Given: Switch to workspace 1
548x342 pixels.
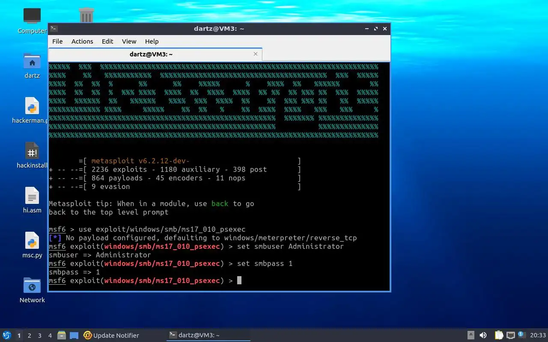Looking at the screenshot, I should 19,336.
